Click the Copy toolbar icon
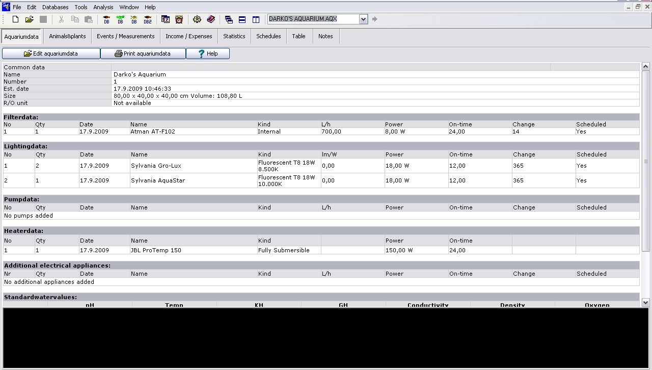Screen dimensions: 652x370 click(75, 19)
